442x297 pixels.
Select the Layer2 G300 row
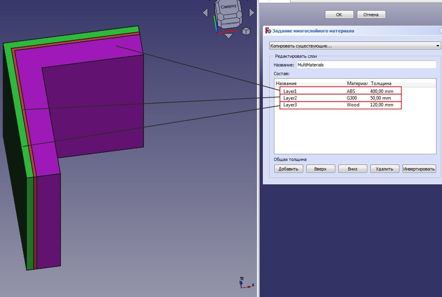pos(324,98)
